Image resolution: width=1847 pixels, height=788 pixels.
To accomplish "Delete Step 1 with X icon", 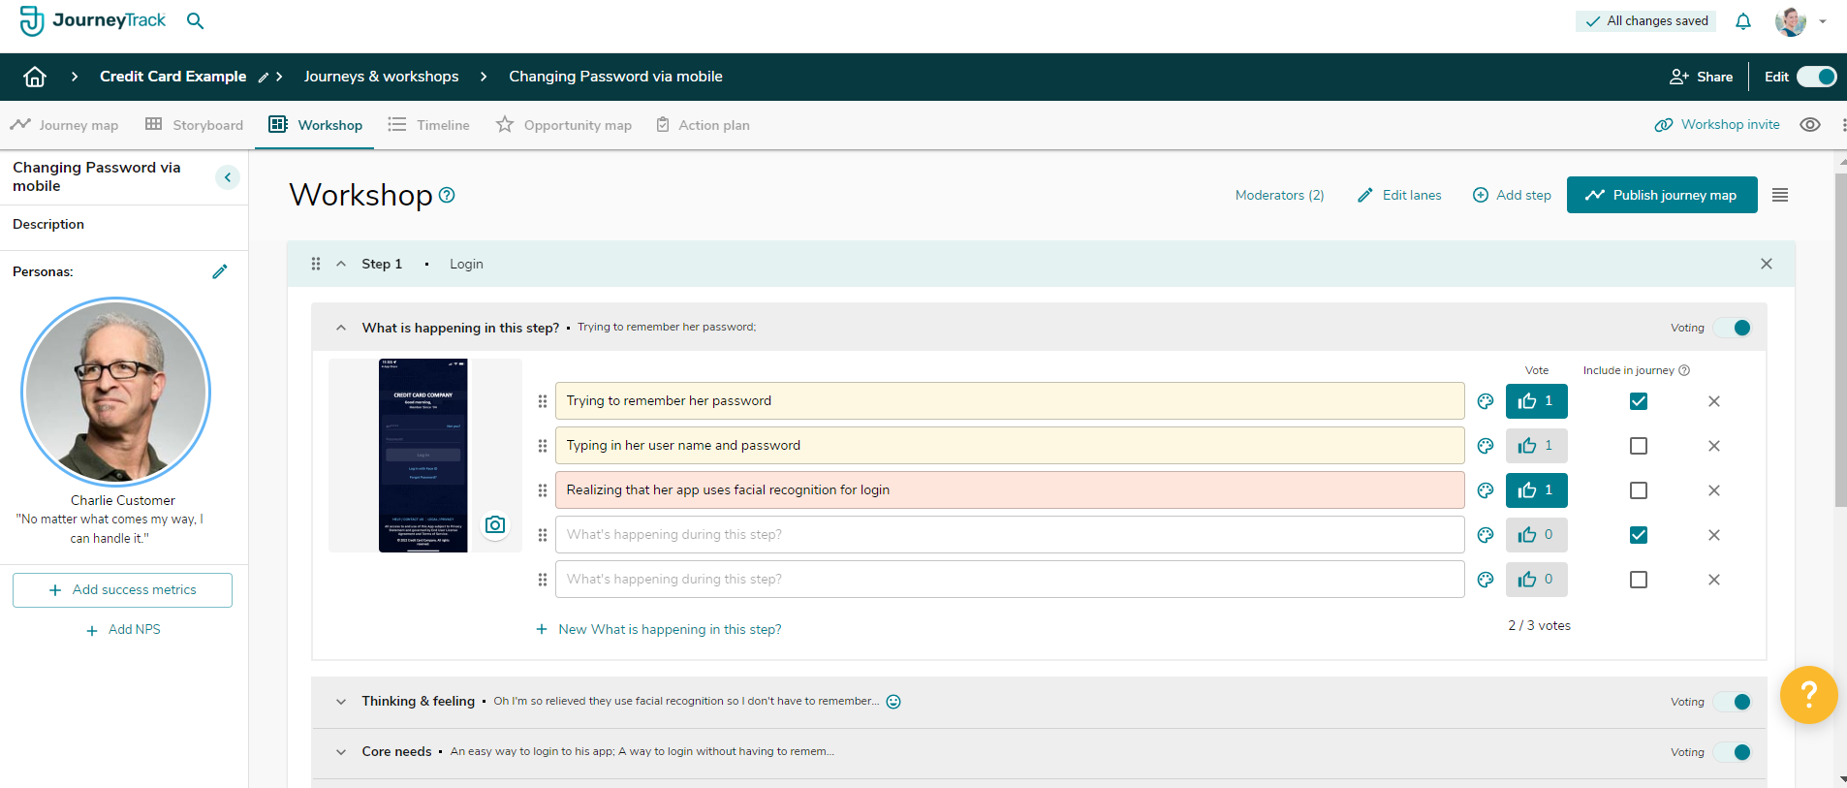I will [x=1767, y=264].
